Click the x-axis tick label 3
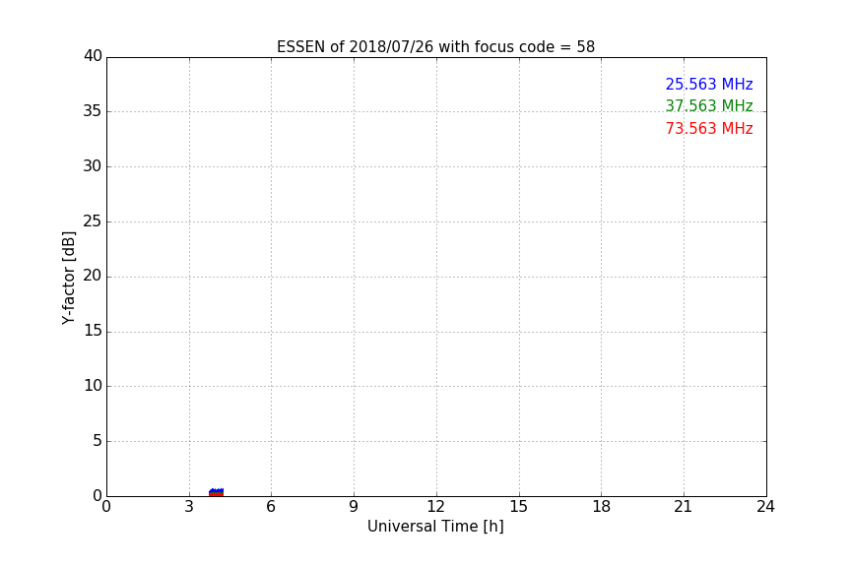The width and height of the screenshot is (851, 567). [x=189, y=507]
